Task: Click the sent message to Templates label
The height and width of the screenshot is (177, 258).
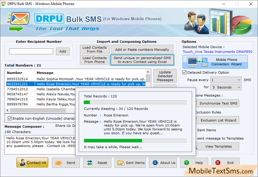Action: tap(220, 138)
